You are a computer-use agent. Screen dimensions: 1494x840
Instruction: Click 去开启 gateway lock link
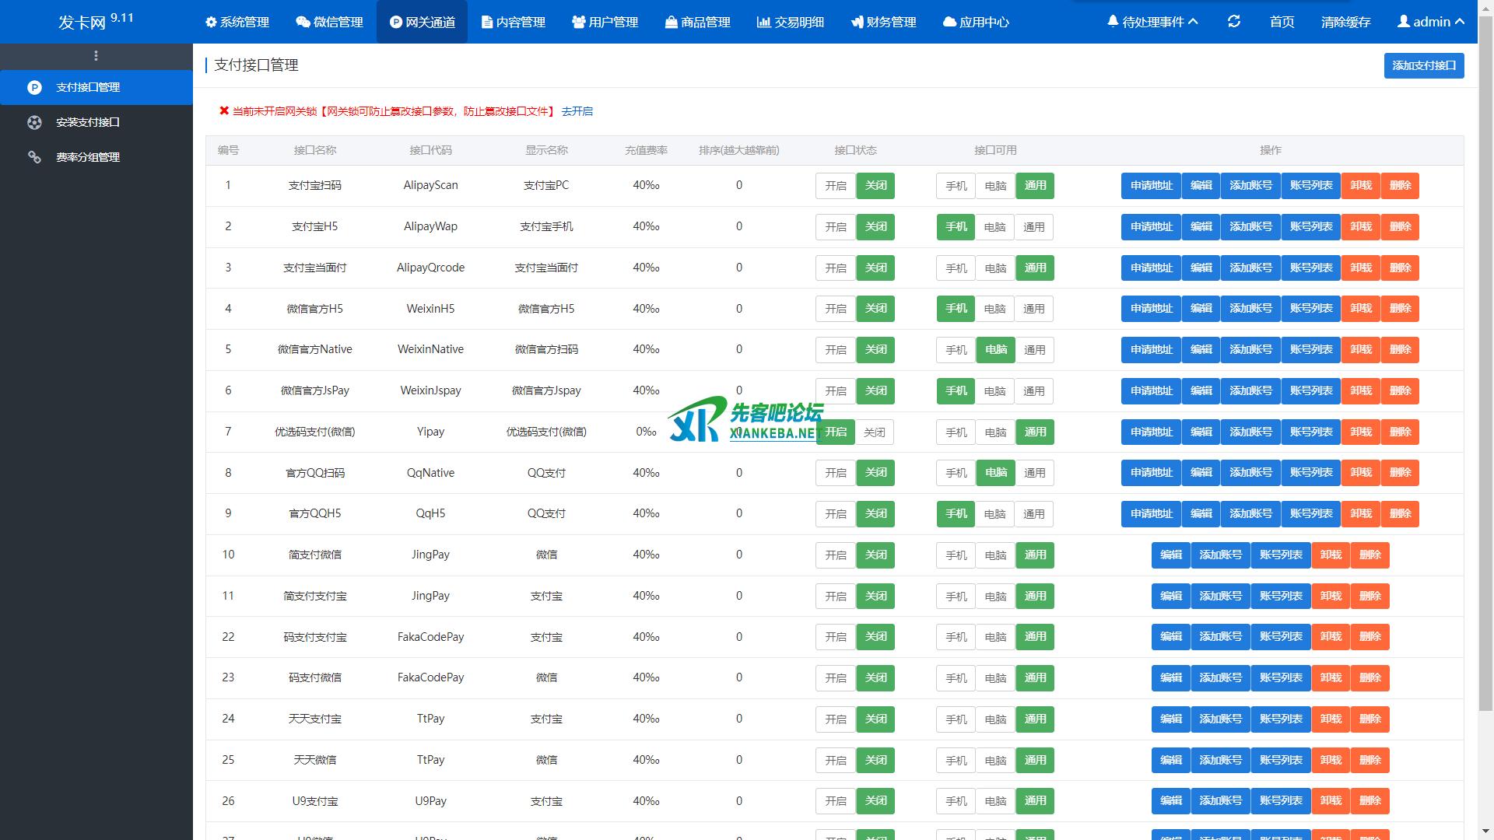577,111
